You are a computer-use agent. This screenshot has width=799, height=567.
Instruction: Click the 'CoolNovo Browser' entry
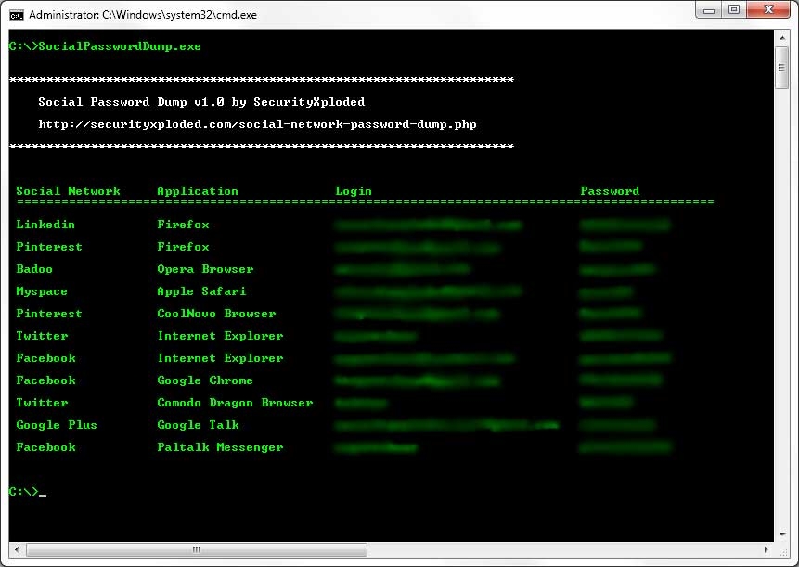click(216, 314)
